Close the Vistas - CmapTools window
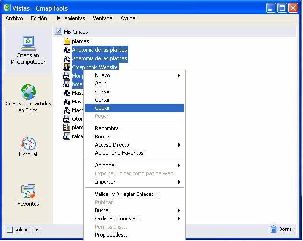The image size is (303, 241). [293, 8]
